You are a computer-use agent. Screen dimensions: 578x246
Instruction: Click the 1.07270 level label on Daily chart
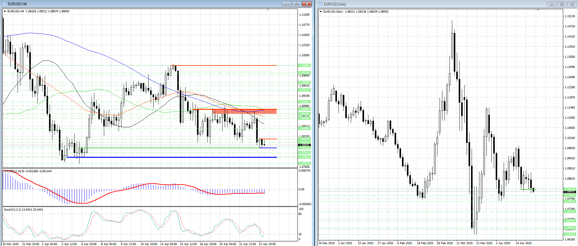570,212
